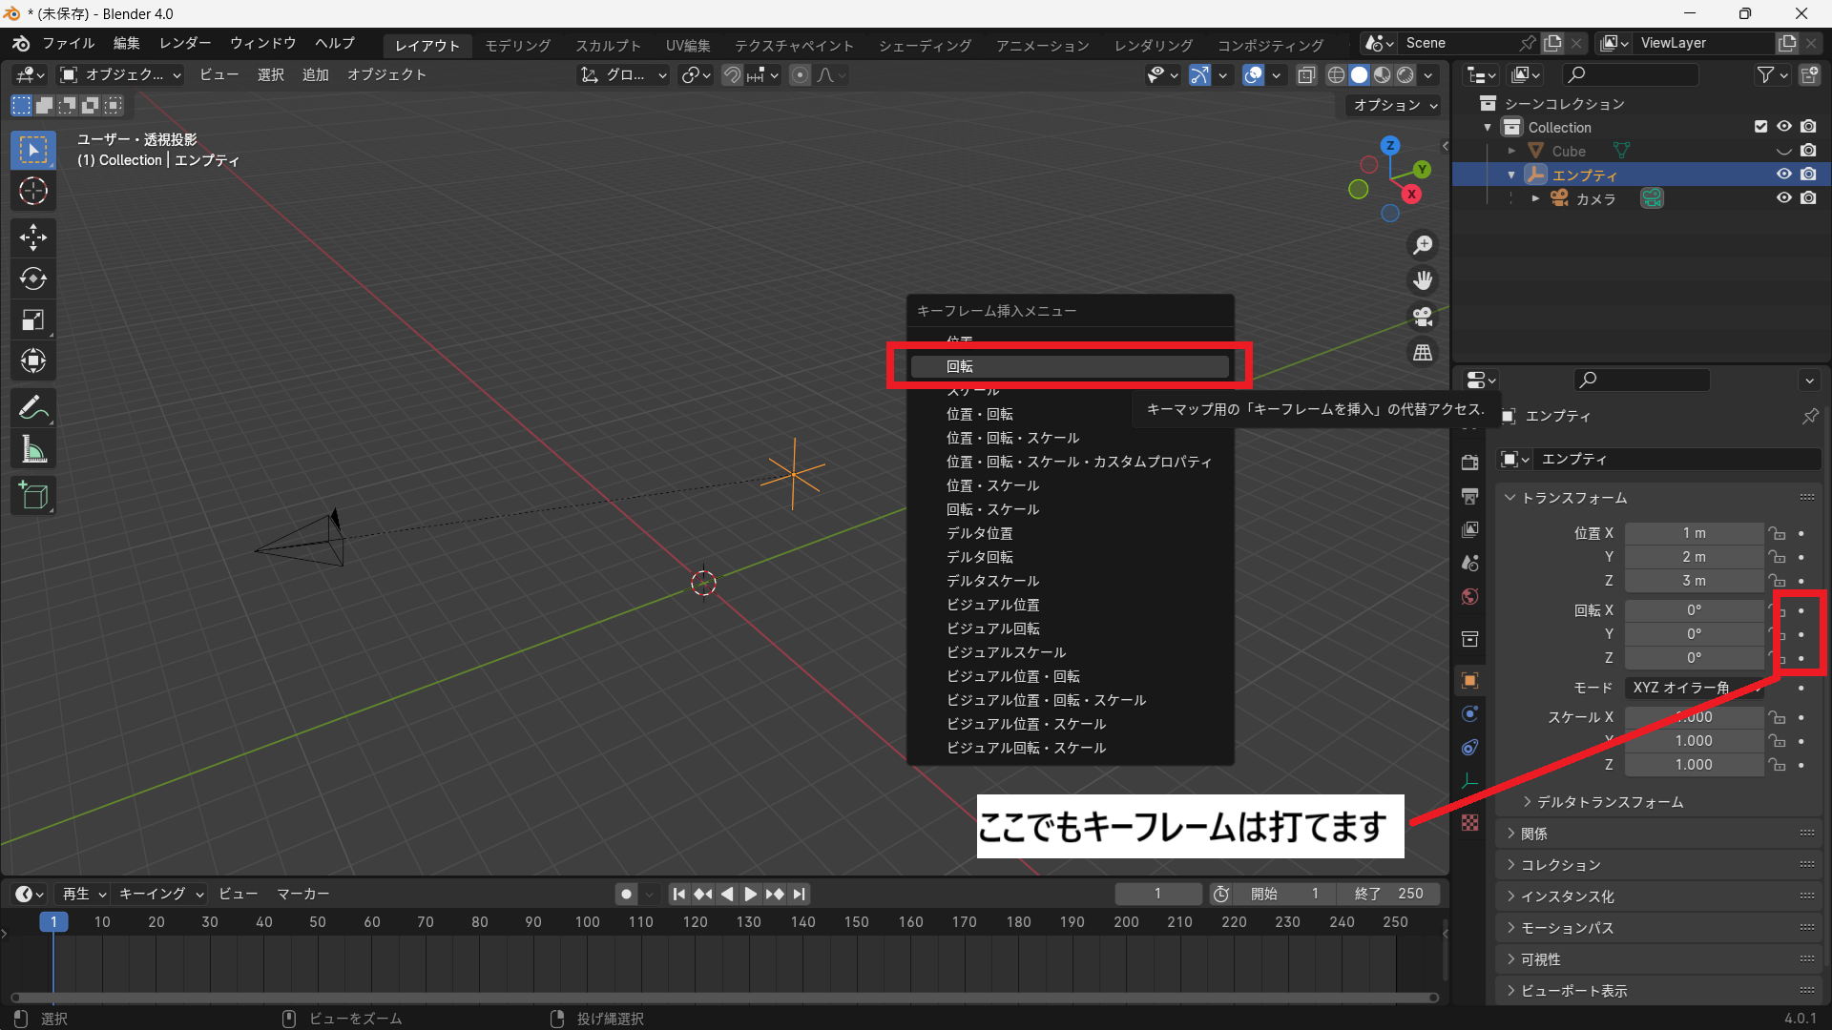This screenshot has height=1030, width=1832.
Task: Select the Scale tool icon
Action: (33, 319)
